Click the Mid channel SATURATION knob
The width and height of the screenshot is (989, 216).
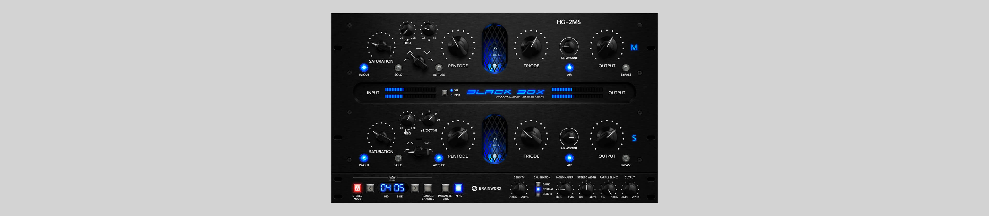tap(381, 46)
